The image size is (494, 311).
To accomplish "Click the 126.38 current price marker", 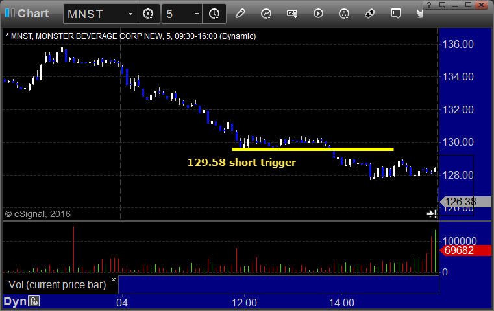I will point(465,202).
